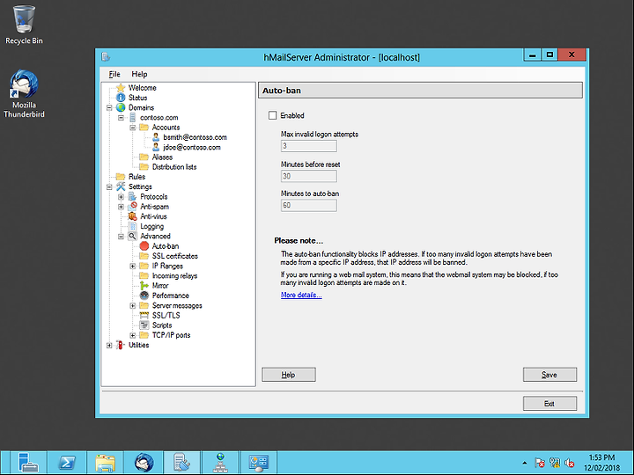Click the Distribution lists folder icon
This screenshot has height=475, width=634.
pos(144,167)
